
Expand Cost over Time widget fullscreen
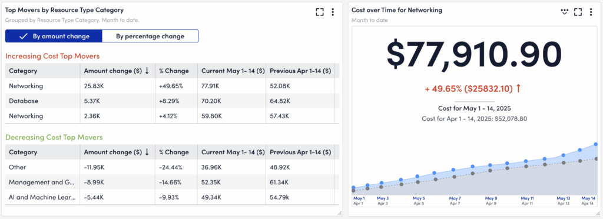coord(578,12)
